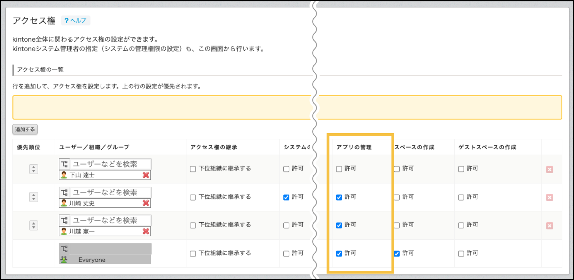Uncheck システム管理 permission for 川崎 丈史
The width and height of the screenshot is (574, 280).
pos(286,197)
